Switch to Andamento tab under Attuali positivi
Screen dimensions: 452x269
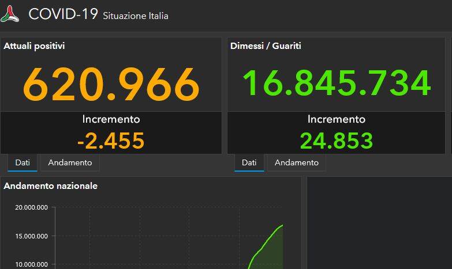(70, 163)
